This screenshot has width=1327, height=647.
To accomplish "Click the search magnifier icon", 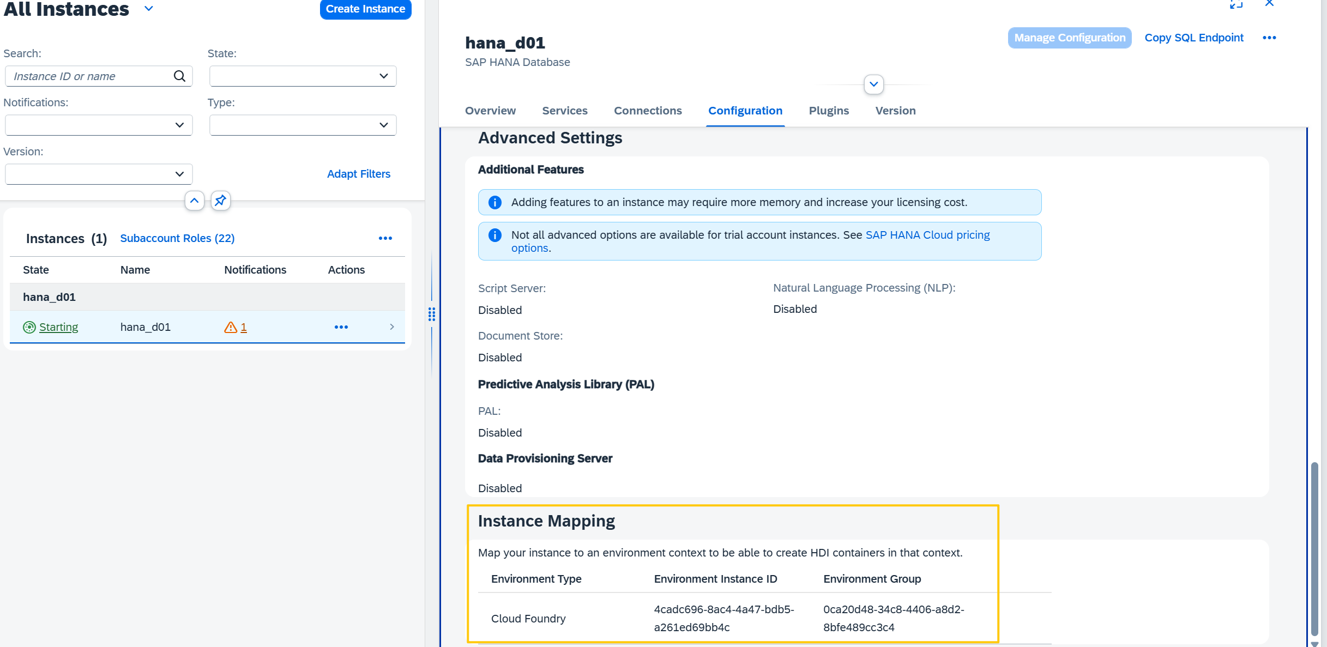I will [179, 76].
